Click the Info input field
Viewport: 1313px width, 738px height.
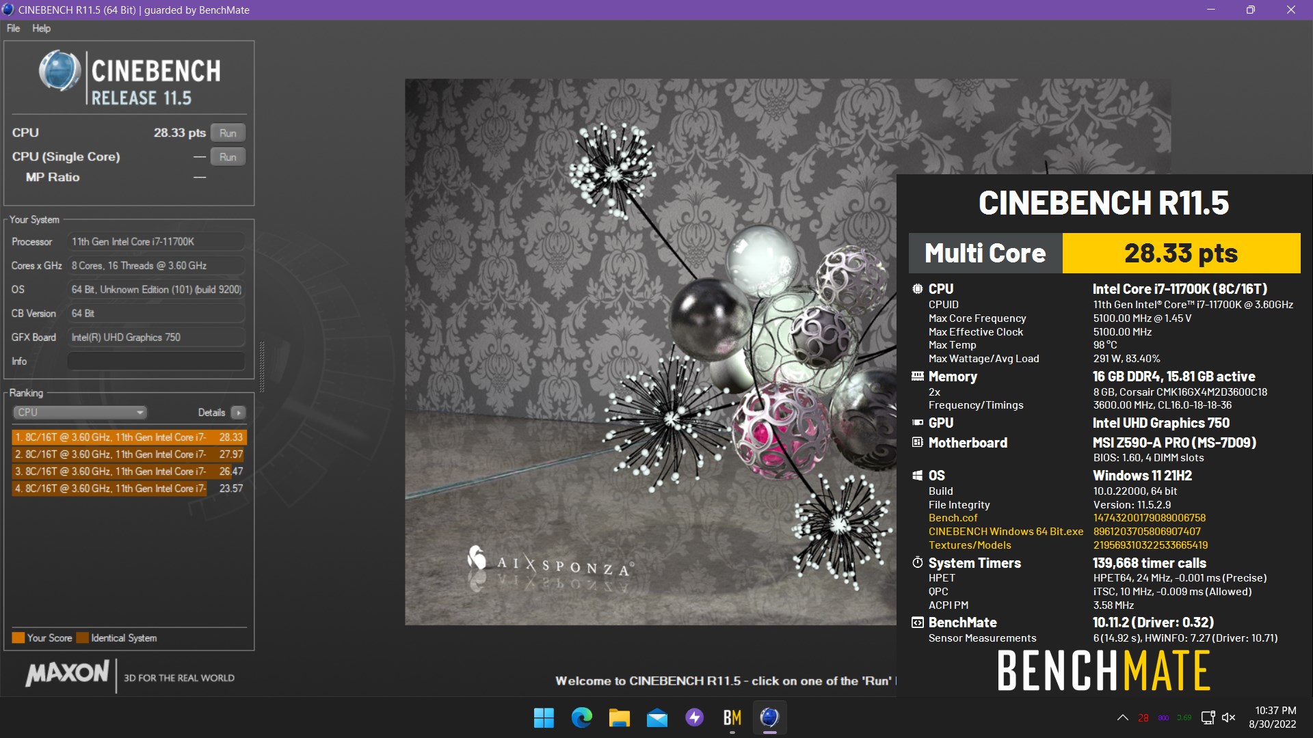coord(156,361)
